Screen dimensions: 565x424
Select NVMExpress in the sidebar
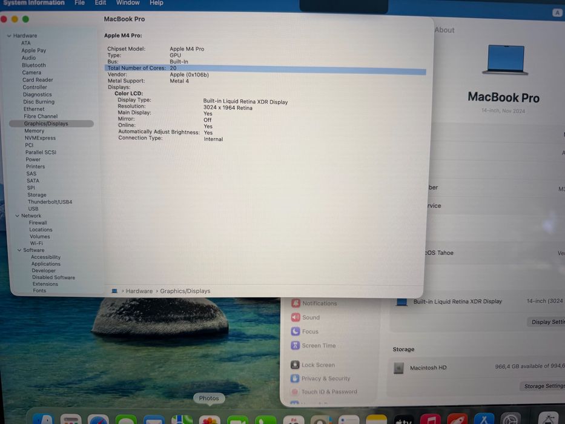pos(40,138)
